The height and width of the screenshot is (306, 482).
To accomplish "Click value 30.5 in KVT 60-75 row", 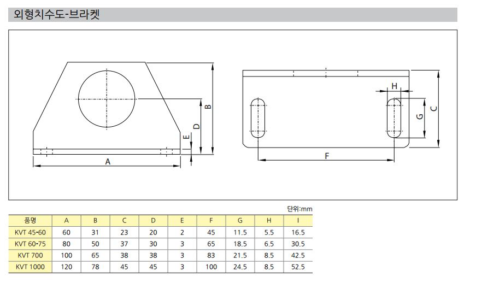I will (x=298, y=244).
